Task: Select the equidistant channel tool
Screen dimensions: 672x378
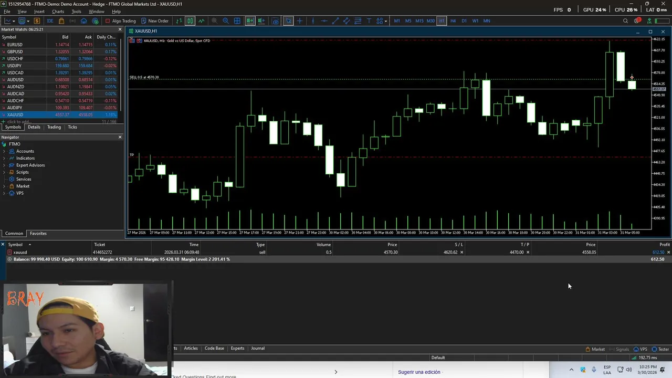Action: [x=346, y=21]
